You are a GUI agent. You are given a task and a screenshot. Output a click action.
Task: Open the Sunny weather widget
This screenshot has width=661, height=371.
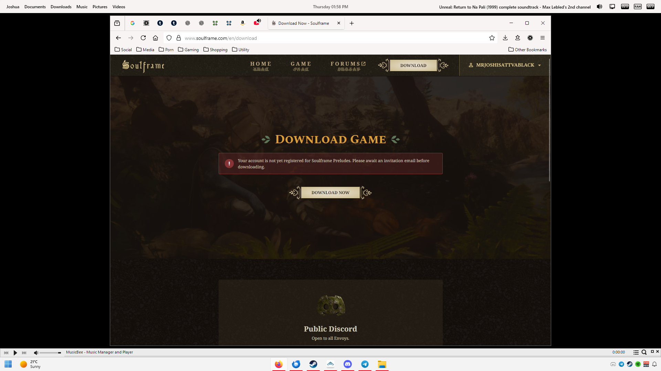click(x=30, y=364)
